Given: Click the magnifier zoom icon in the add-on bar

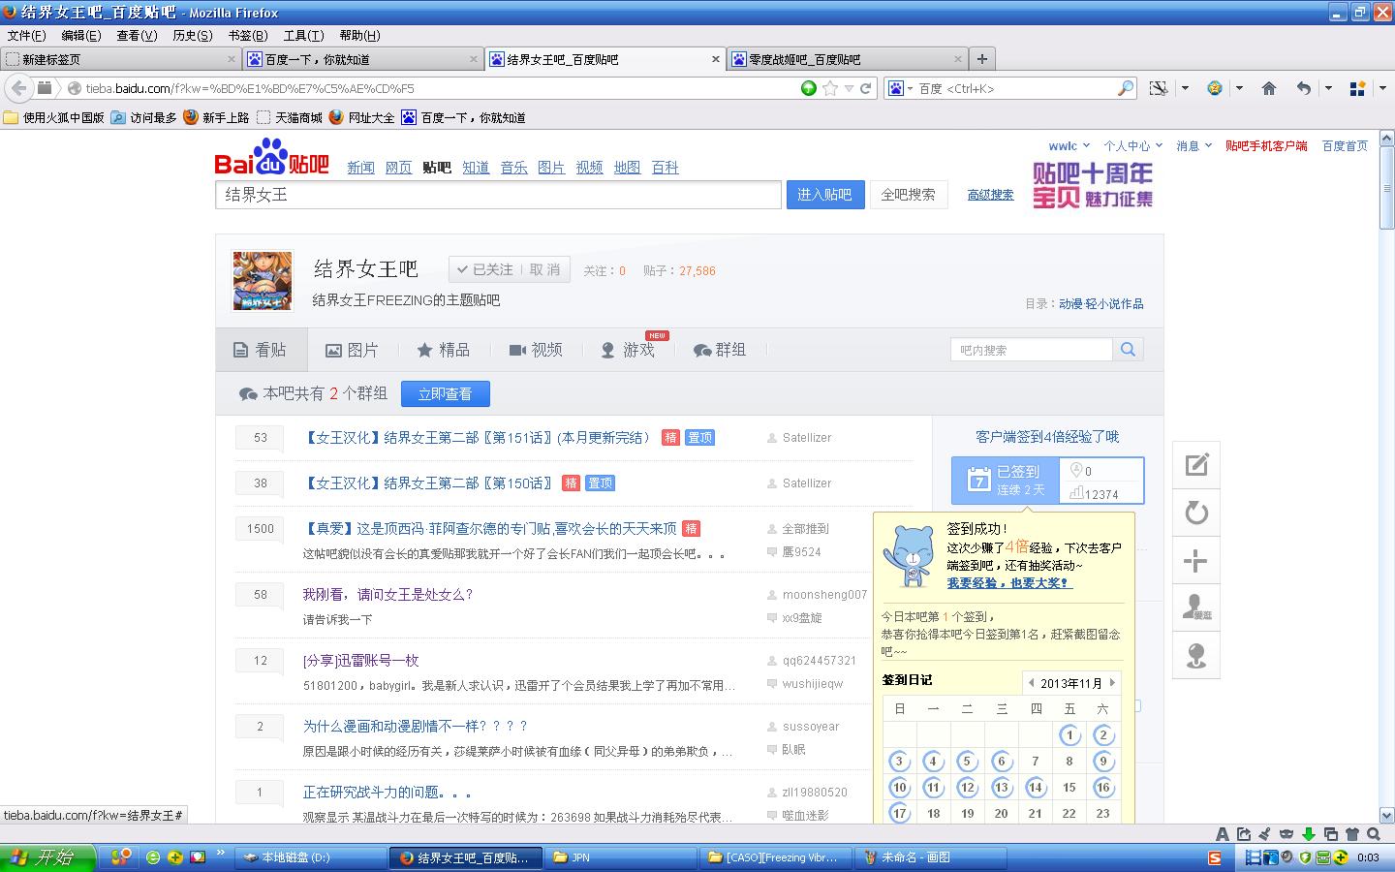Looking at the screenshot, I should (x=1374, y=833).
